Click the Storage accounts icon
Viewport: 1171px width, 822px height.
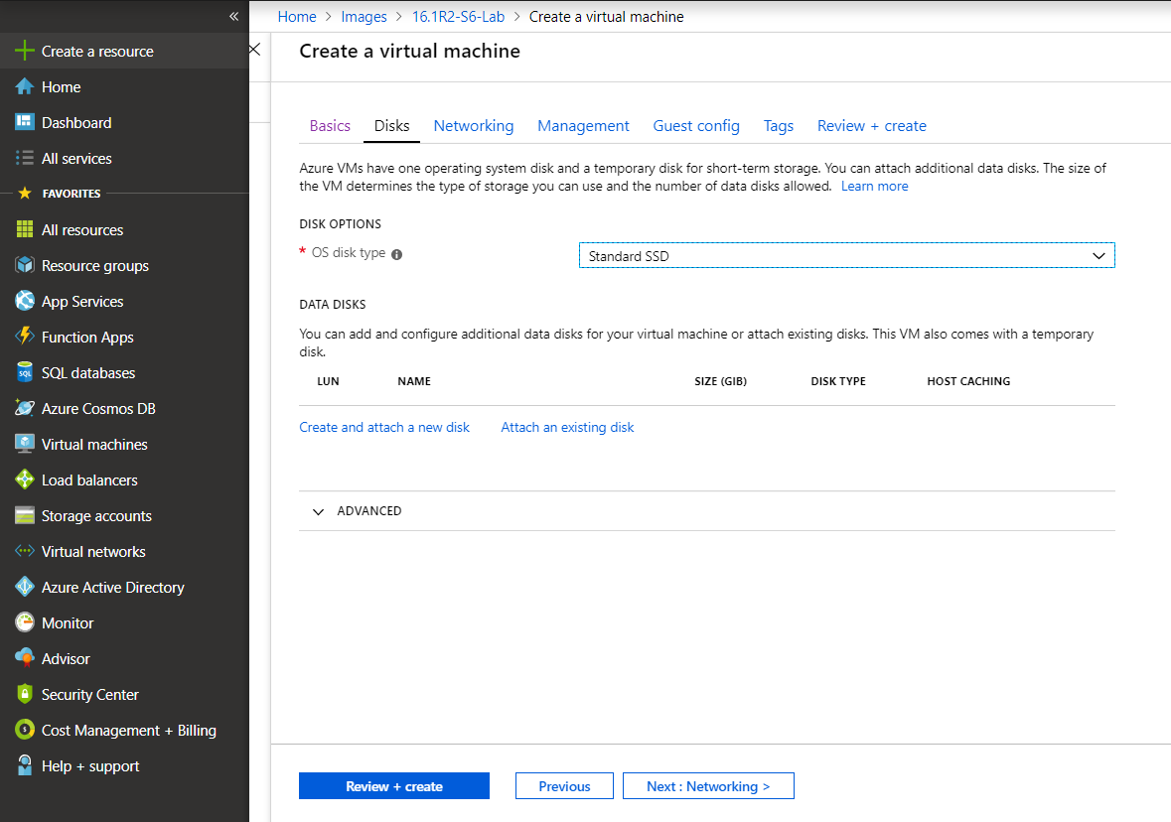click(25, 515)
